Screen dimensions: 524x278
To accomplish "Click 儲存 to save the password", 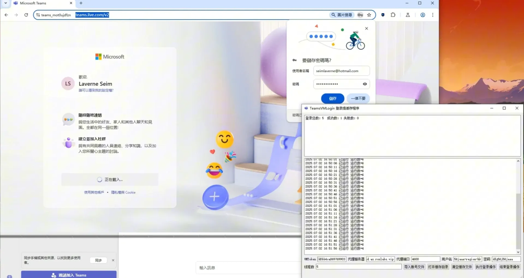I will click(332, 98).
